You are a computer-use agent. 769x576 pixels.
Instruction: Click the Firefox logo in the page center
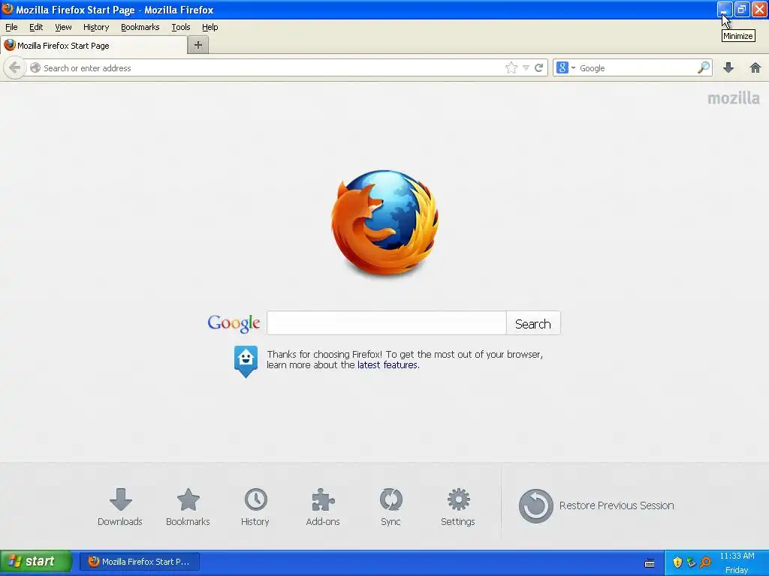click(x=384, y=223)
